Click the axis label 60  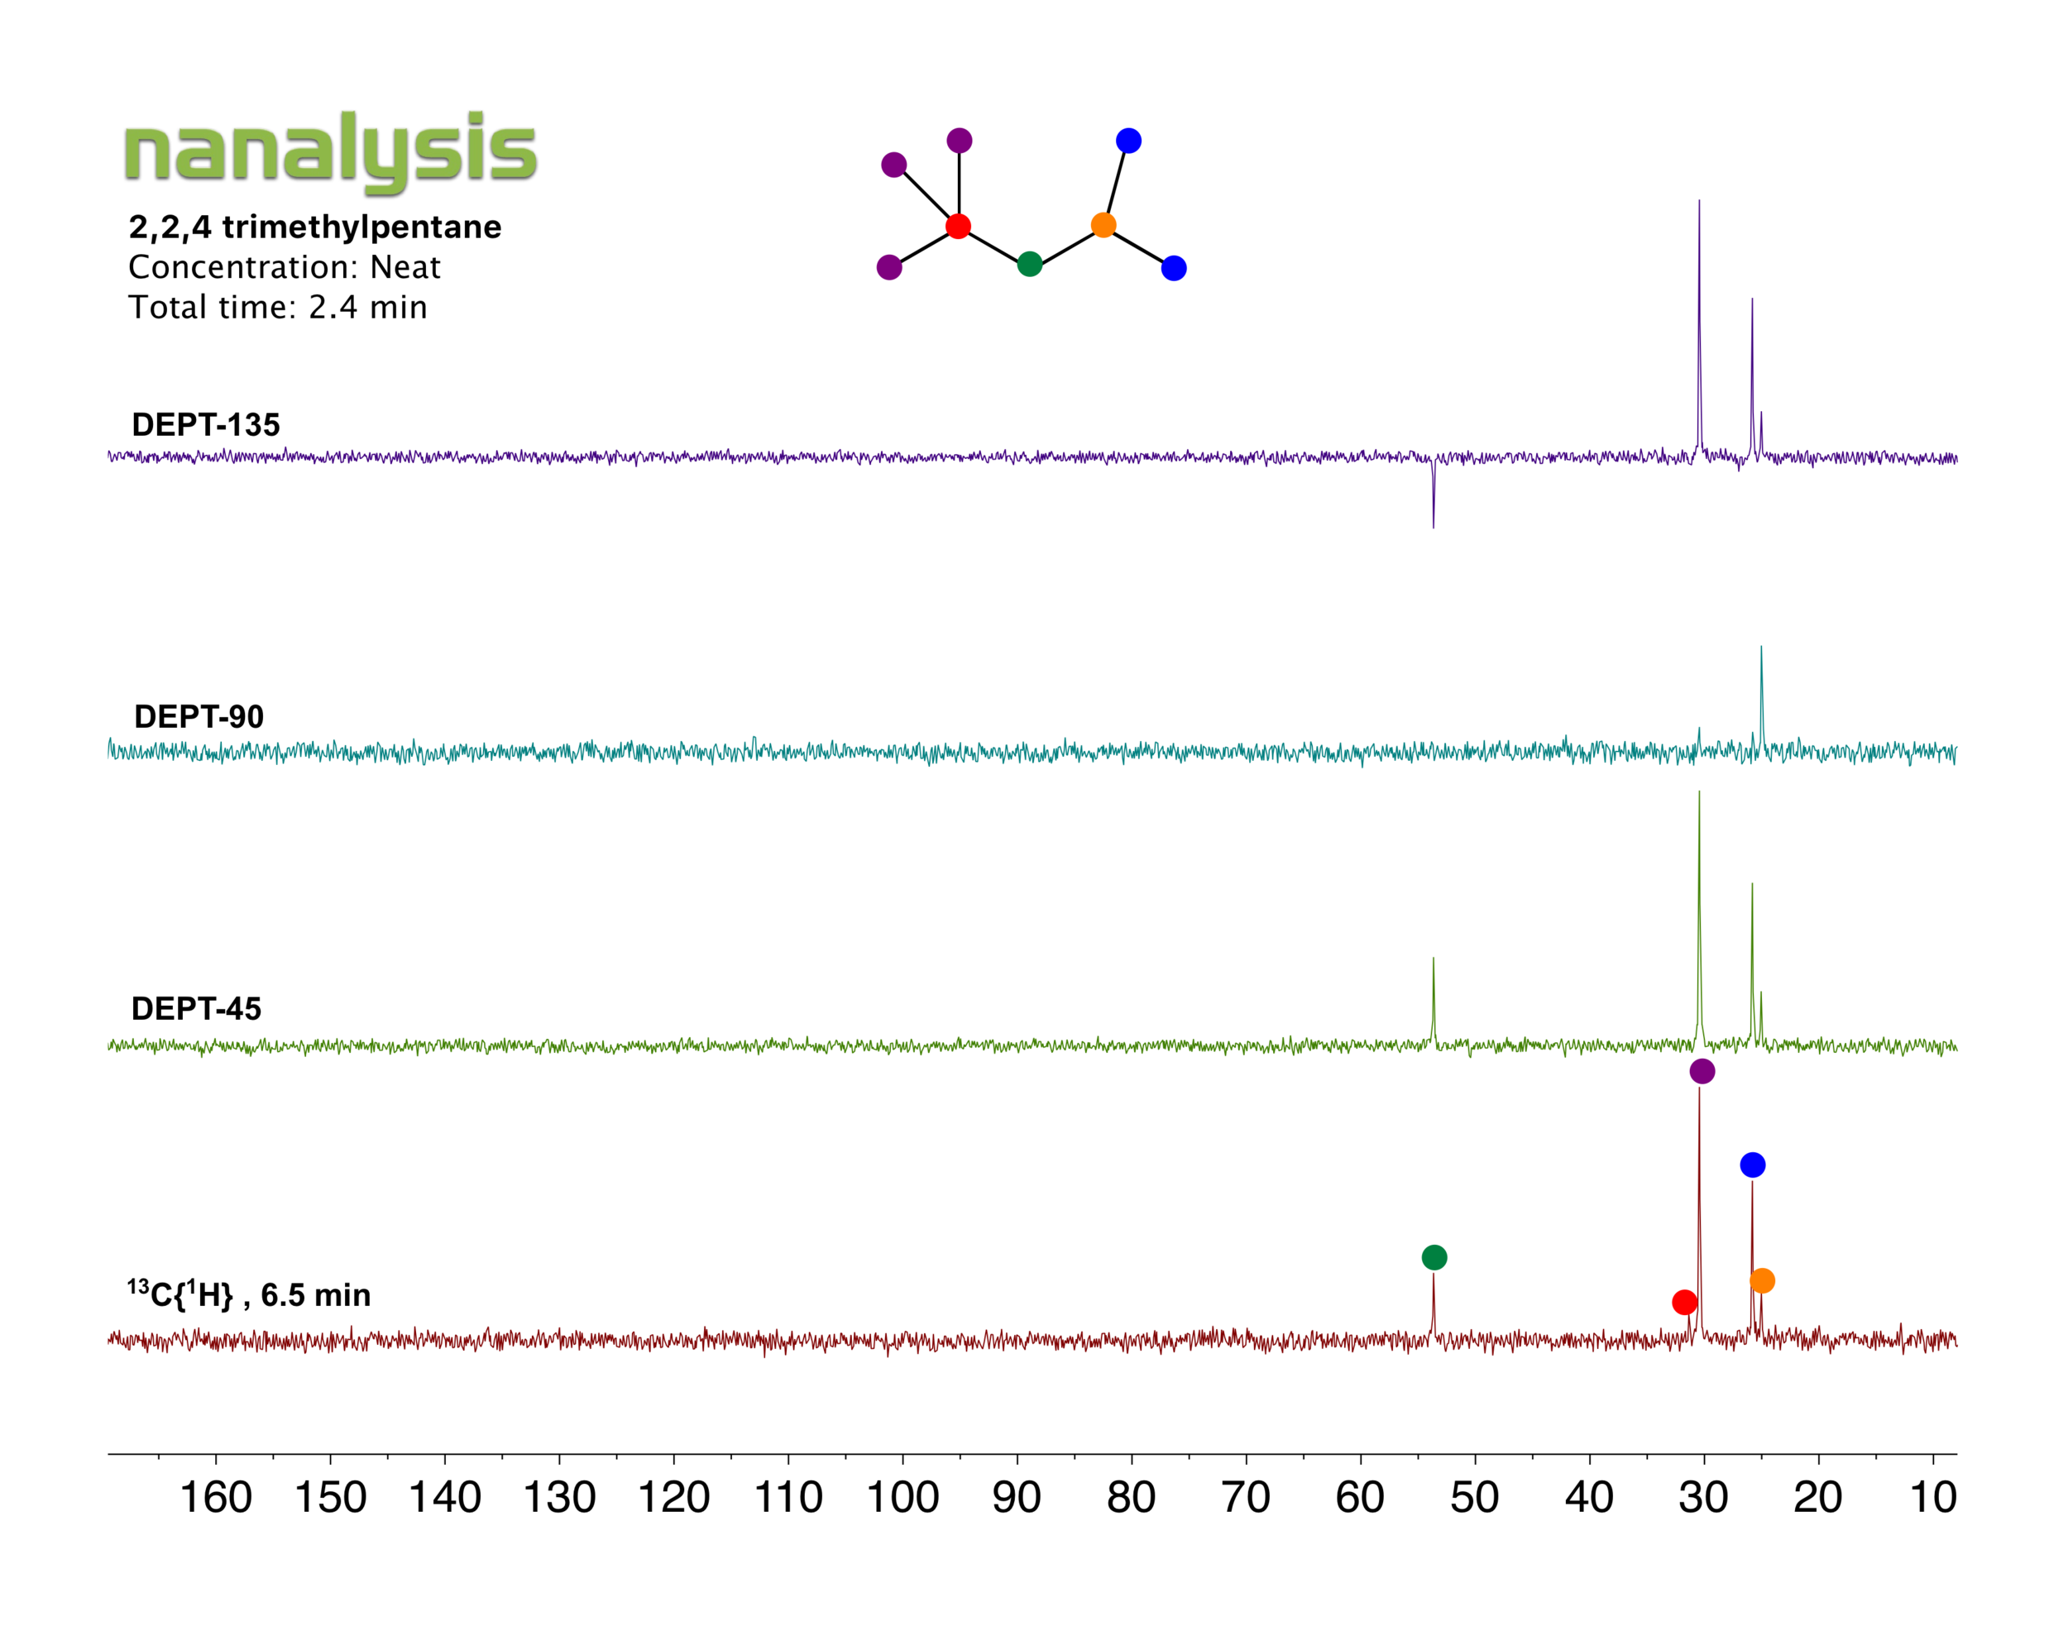[x=1360, y=1497]
